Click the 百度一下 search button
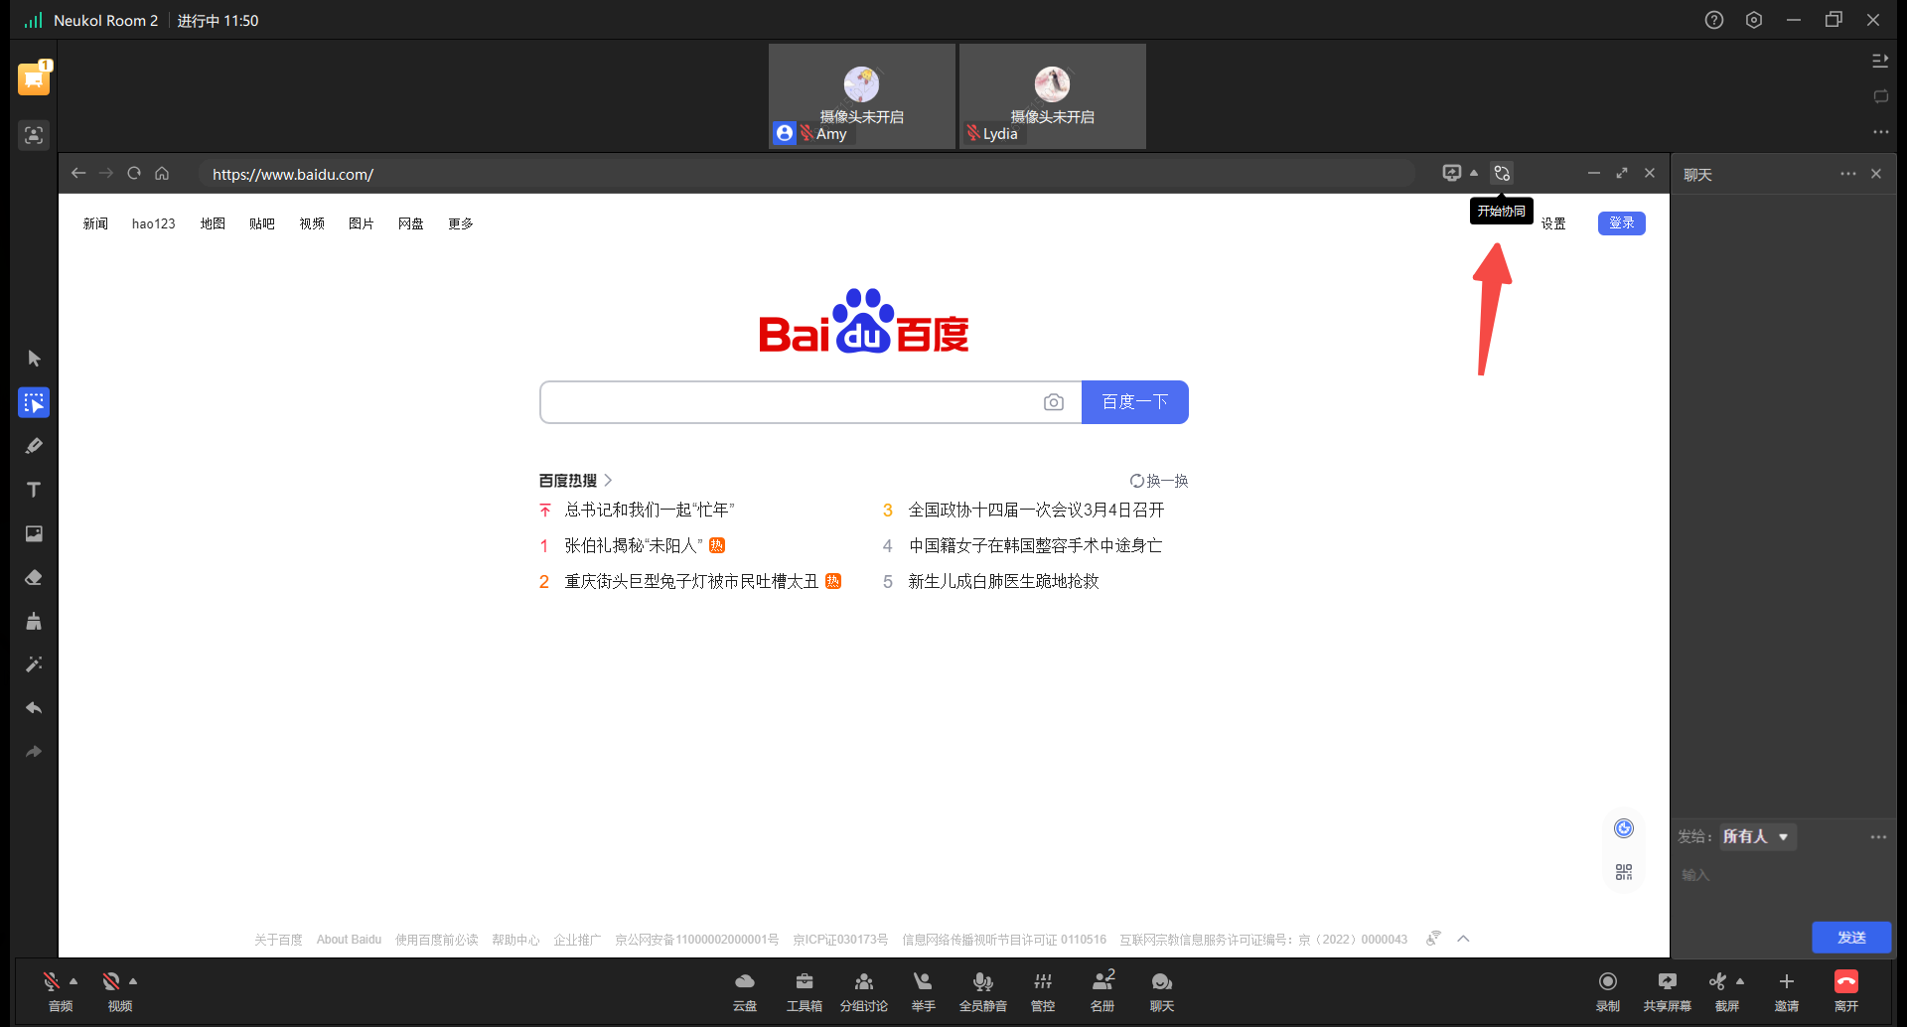The image size is (1907, 1027). 1135,402
